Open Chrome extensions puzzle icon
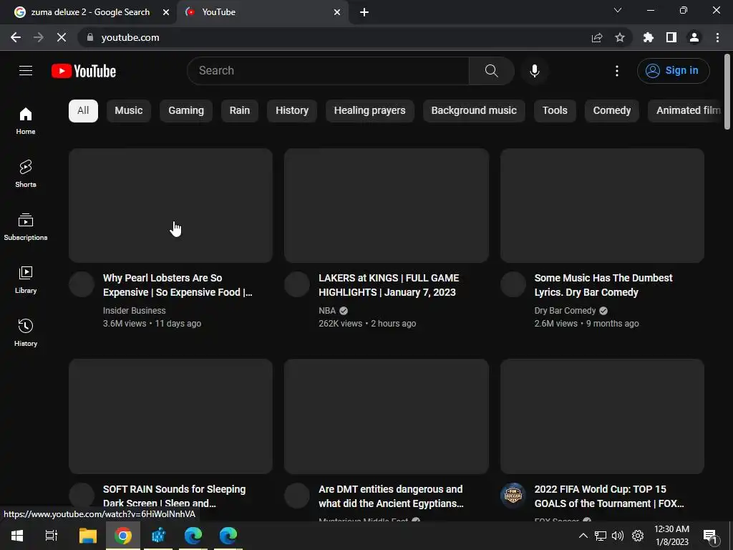 [649, 37]
